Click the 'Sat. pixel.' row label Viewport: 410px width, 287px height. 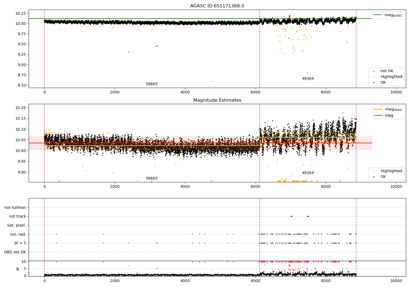point(17,225)
